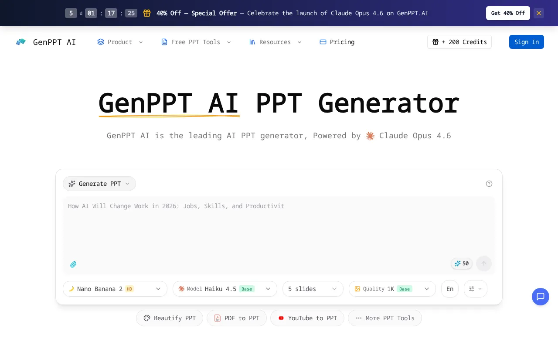
Task: Click the Product menu chevron
Action: click(x=141, y=42)
